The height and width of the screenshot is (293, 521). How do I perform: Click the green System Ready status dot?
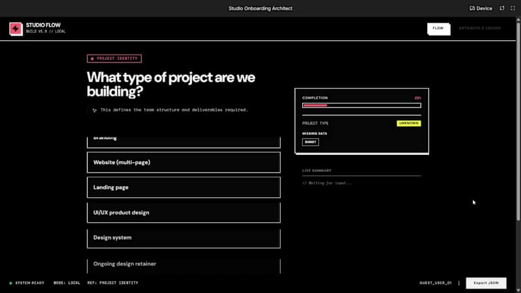click(10, 283)
